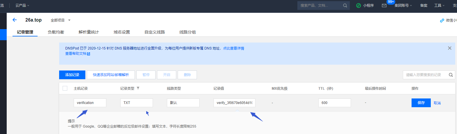Close the DNS upgrade notice banner

pyautogui.click(x=450, y=48)
